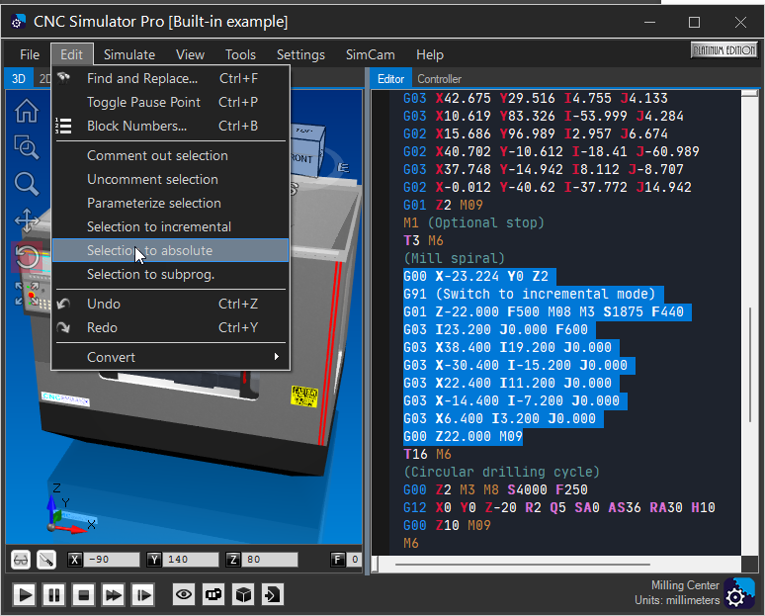
Task: Click the line 'M1 (Optional stop)'
Action: coord(473,223)
